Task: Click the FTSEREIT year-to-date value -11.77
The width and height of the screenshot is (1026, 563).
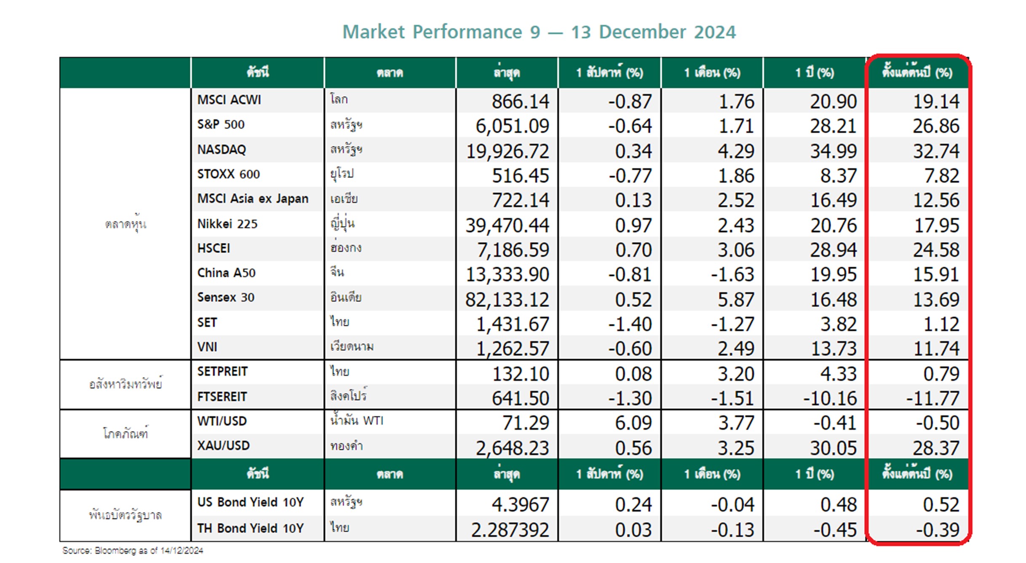Action: point(932,398)
